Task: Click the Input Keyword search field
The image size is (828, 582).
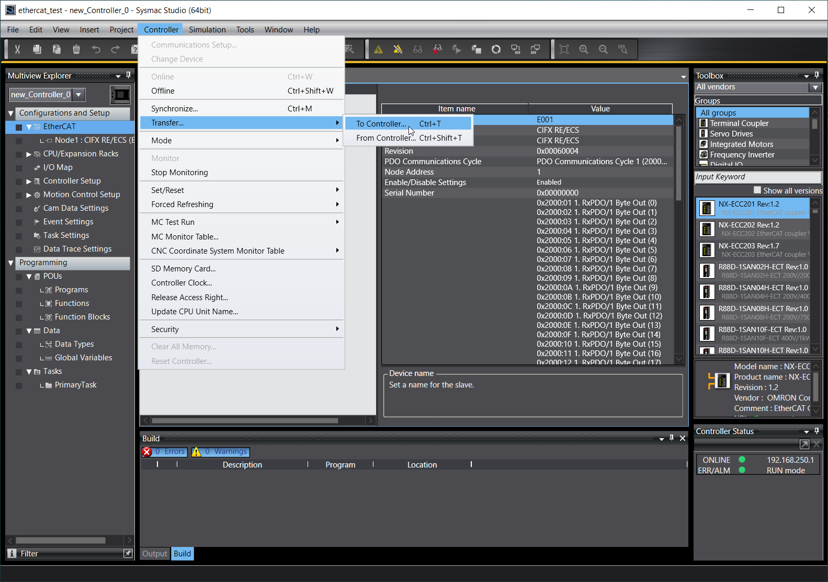Action: tap(757, 177)
